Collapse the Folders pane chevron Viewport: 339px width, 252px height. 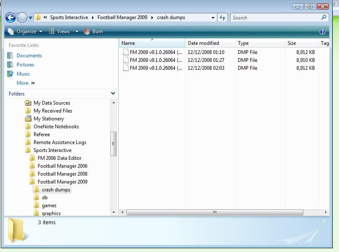point(113,93)
